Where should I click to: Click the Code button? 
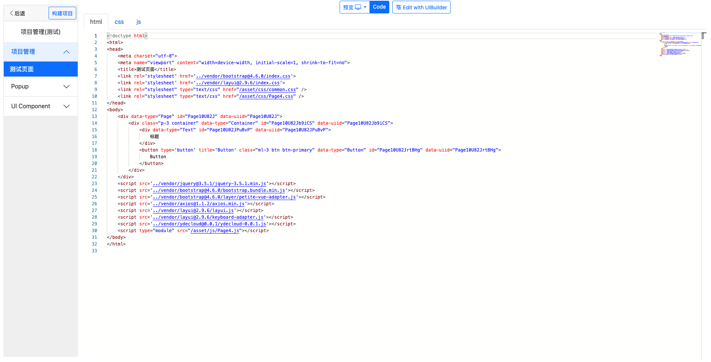379,7
